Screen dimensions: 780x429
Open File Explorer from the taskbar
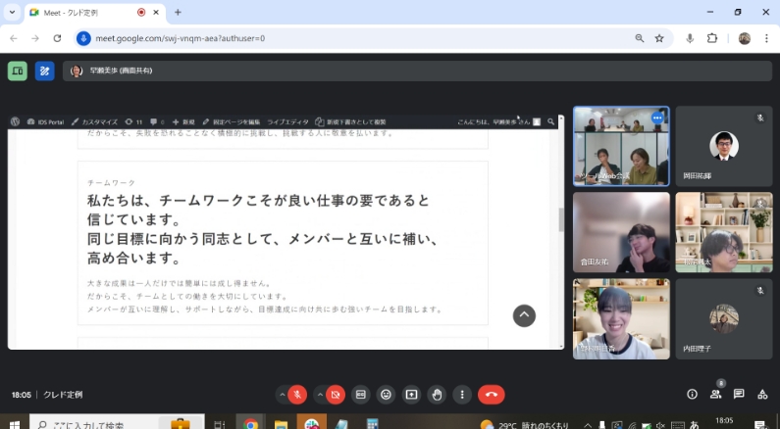(281, 423)
